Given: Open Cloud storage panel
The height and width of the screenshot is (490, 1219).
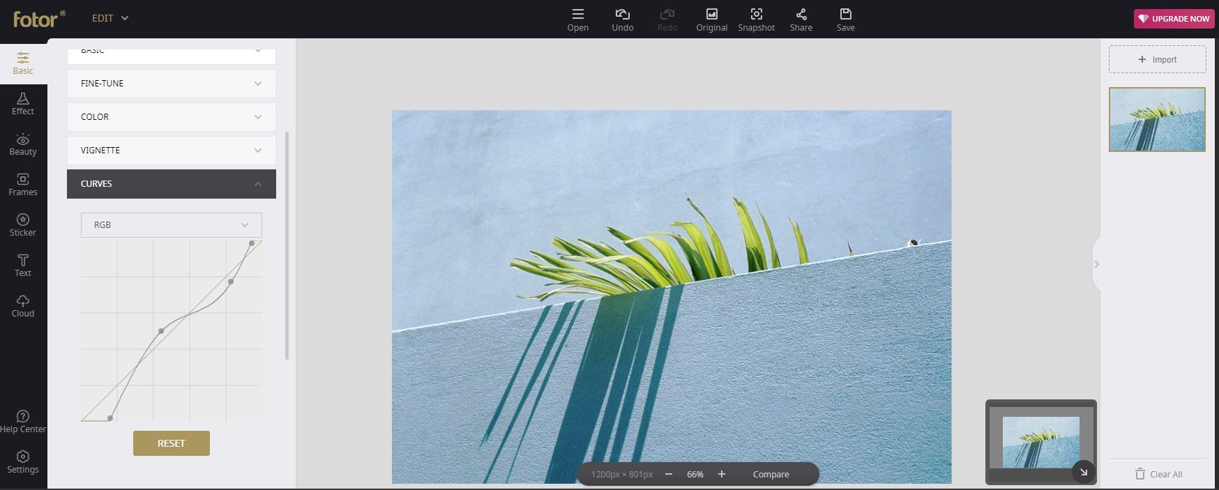Looking at the screenshot, I should [23, 306].
